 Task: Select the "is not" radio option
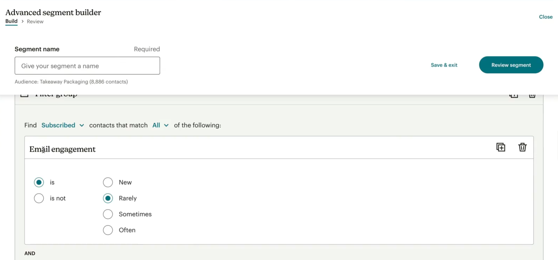39,198
